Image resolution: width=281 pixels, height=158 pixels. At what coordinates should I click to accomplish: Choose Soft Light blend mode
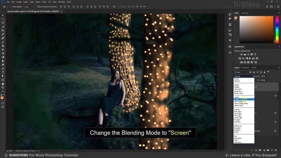tap(244, 111)
